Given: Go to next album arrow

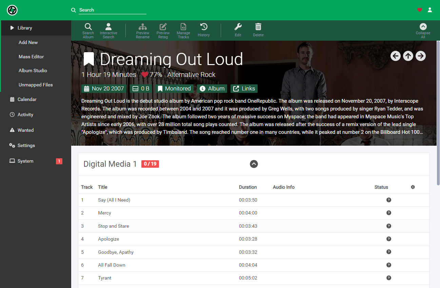Looking at the screenshot, I should [421, 56].
